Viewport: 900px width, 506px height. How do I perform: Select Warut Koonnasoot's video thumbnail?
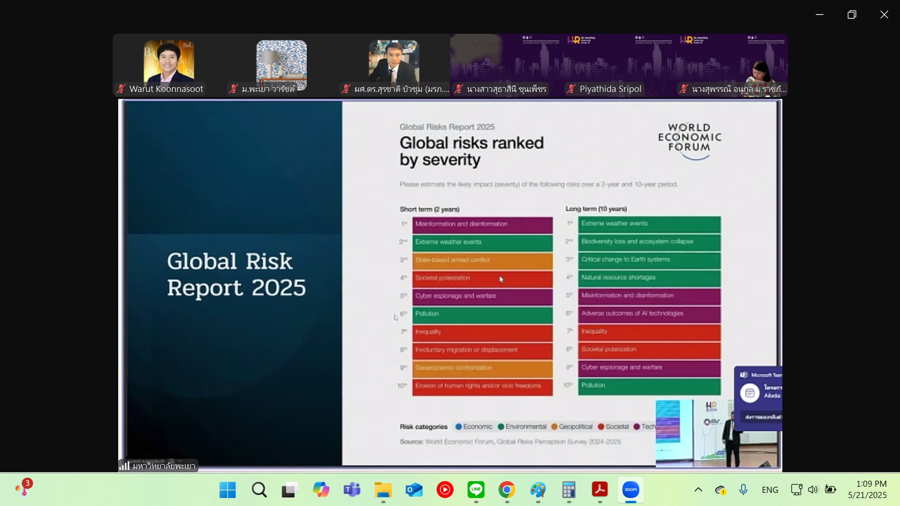coord(169,65)
